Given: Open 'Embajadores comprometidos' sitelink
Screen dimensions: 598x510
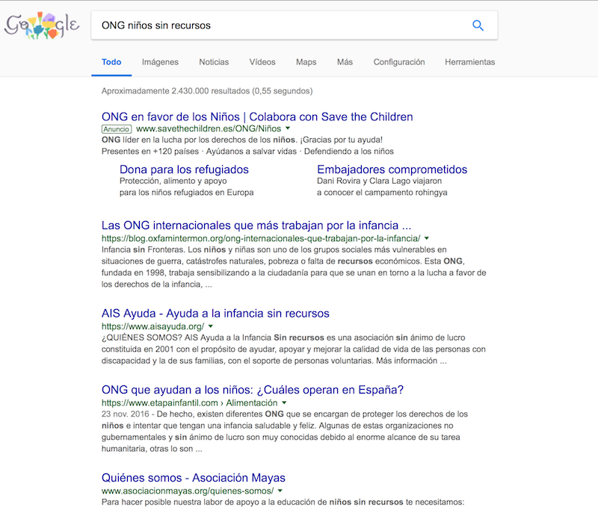Looking at the screenshot, I should [392, 170].
